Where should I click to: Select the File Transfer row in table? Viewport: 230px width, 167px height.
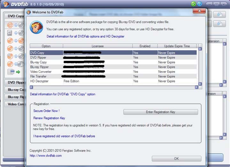[113, 76]
